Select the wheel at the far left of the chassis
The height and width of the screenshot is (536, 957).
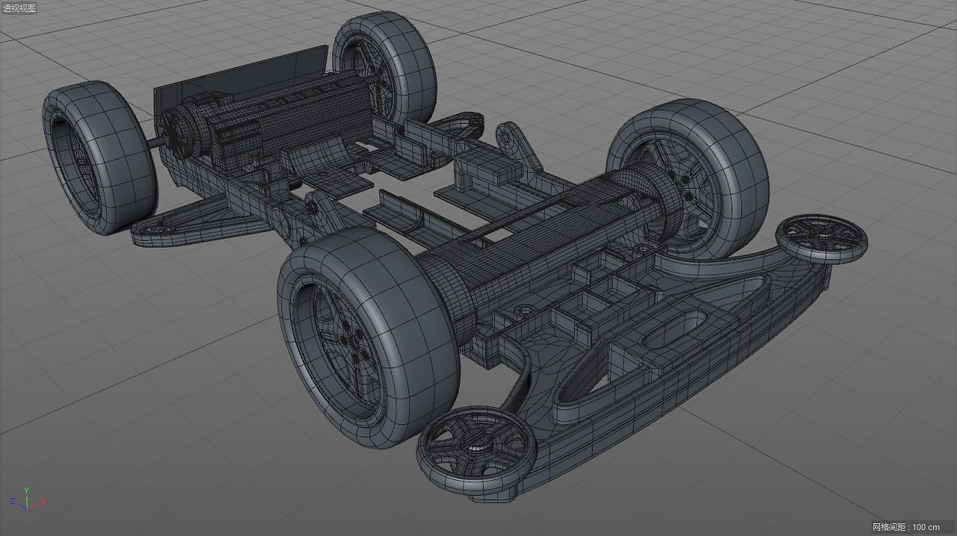tap(99, 158)
